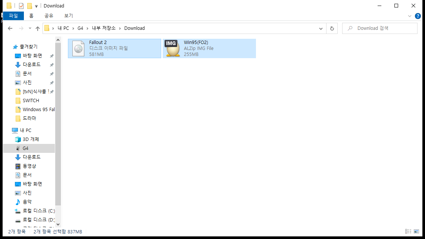
Task: Go up one folder level
Action: point(38,28)
